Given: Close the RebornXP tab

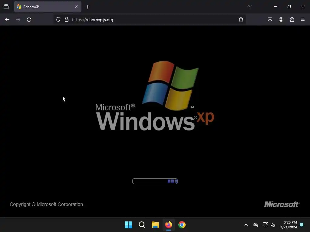Looking at the screenshot, I should coord(76,7).
